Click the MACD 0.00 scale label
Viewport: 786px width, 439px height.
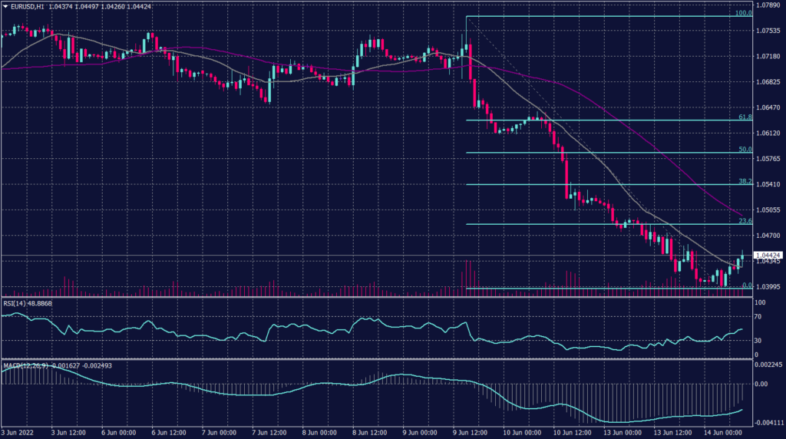click(762, 385)
